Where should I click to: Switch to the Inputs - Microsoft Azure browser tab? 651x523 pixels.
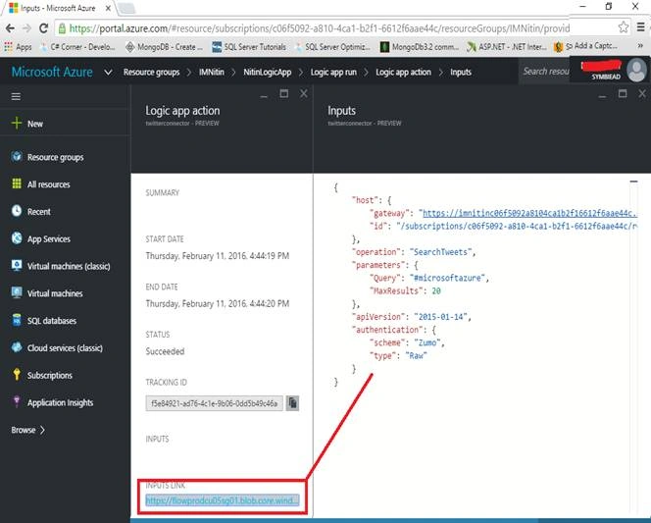[x=58, y=8]
